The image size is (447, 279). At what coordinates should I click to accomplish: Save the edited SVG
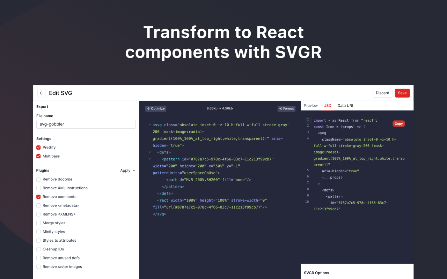pyautogui.click(x=402, y=93)
